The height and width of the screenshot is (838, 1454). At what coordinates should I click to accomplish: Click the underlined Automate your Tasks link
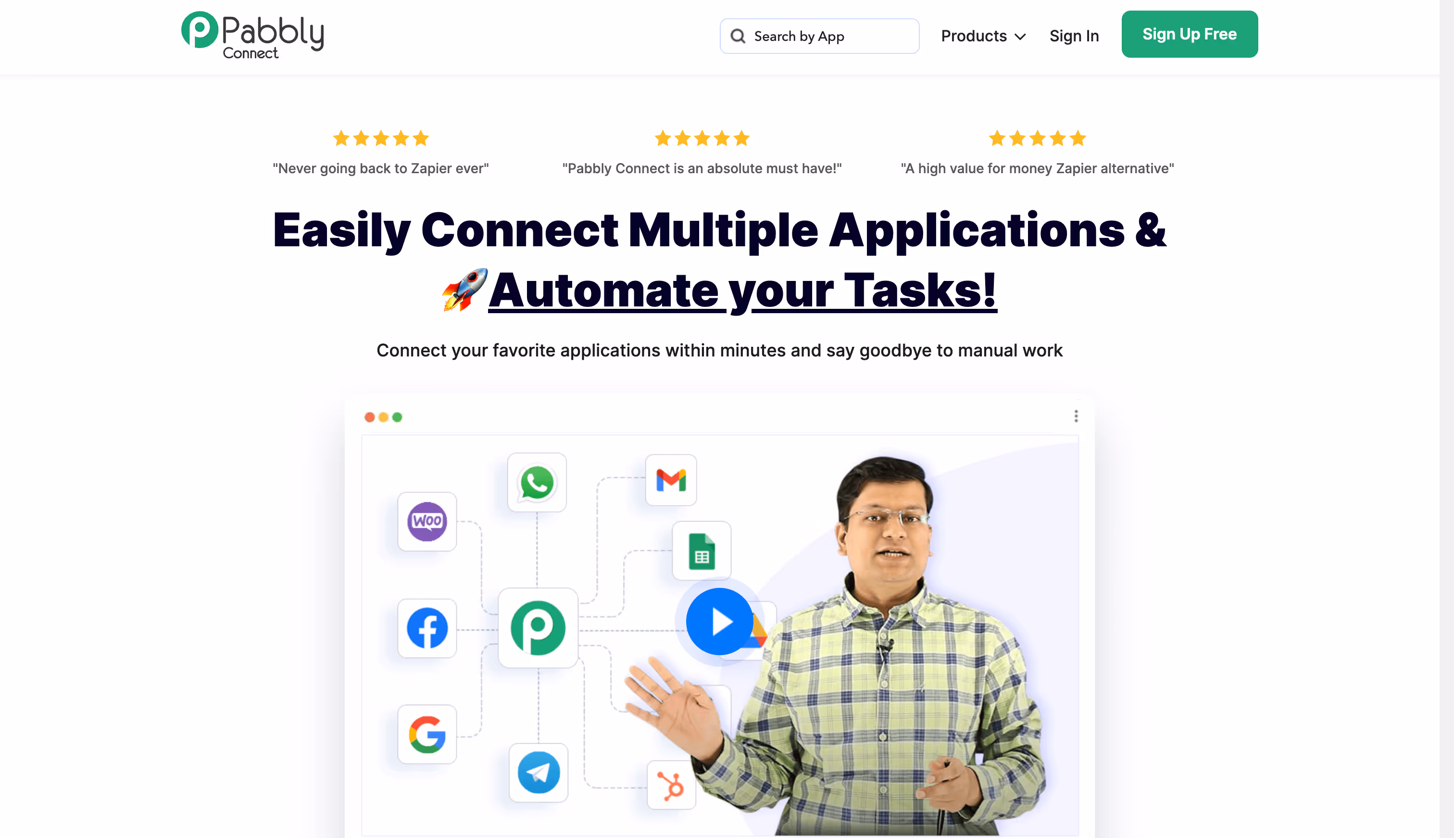743,291
